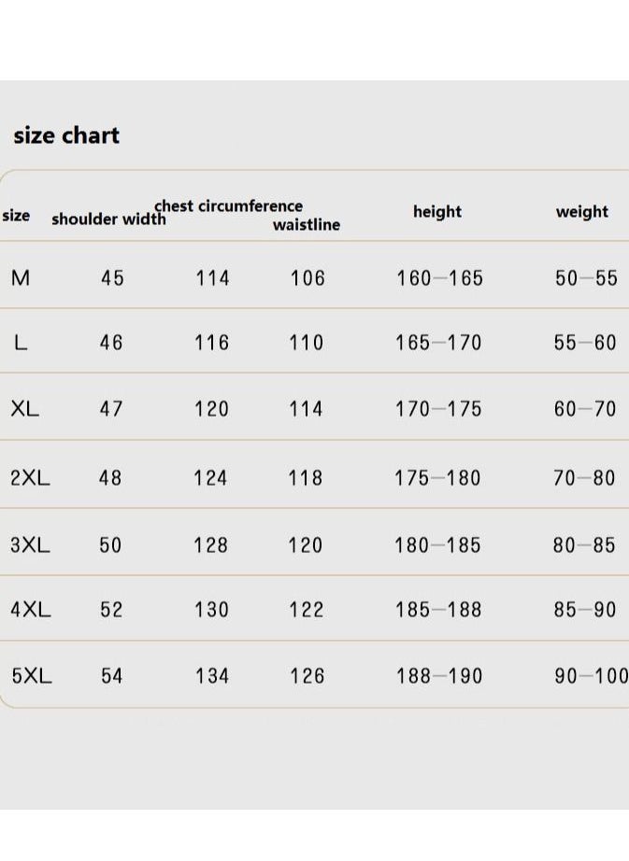629x861 pixels.
Task: Select the M size row label
Action: click(x=21, y=278)
